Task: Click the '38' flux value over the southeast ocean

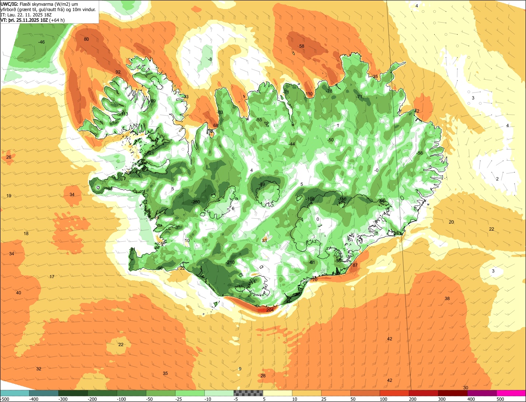Action: coord(447,298)
